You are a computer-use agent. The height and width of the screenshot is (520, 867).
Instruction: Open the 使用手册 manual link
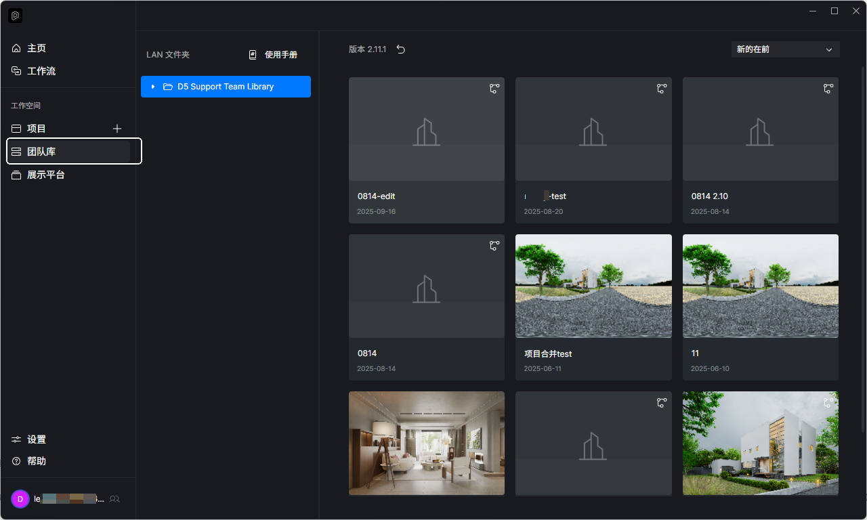click(x=273, y=55)
